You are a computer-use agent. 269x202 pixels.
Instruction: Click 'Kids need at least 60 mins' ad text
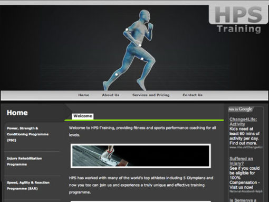pos(244,136)
